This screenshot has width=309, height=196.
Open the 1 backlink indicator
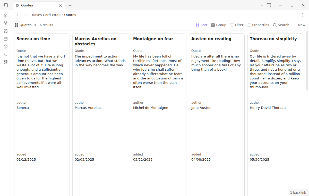pyautogui.click(x=298, y=192)
